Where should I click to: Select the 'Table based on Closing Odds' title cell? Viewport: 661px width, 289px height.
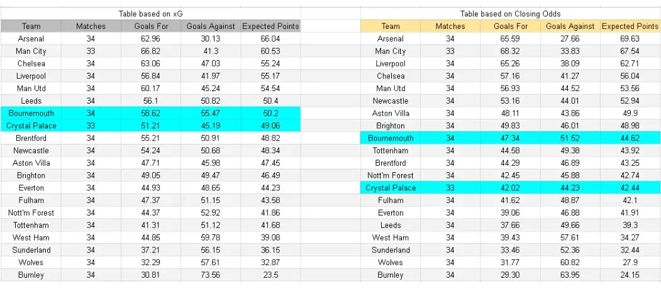[510, 13]
